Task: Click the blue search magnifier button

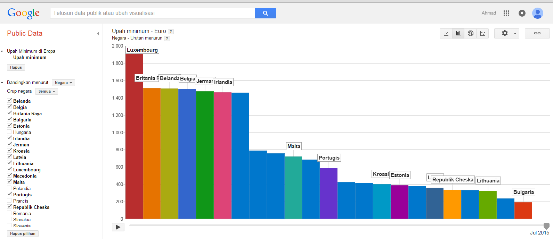Action: 266,13
